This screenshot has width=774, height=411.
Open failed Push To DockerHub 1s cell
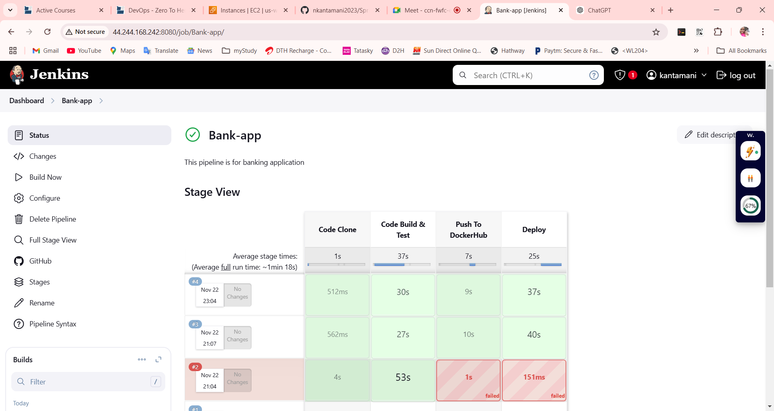468,380
